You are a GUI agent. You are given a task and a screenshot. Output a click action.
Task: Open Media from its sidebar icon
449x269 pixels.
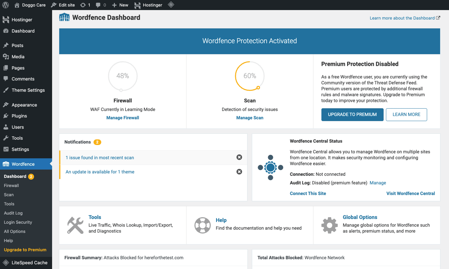pyautogui.click(x=6, y=56)
